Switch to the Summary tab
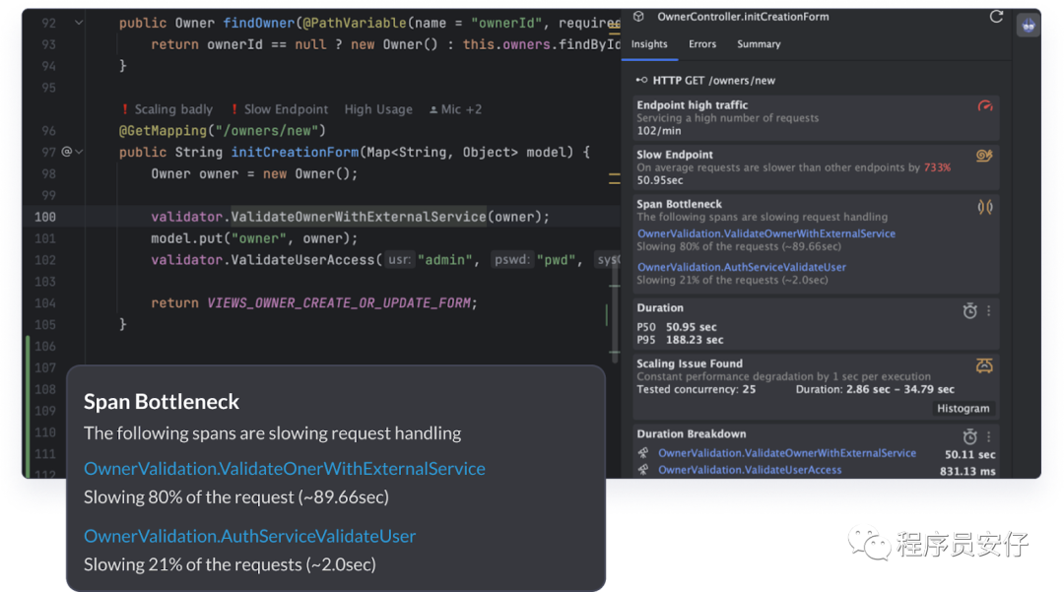The image size is (1064, 592). 759,44
